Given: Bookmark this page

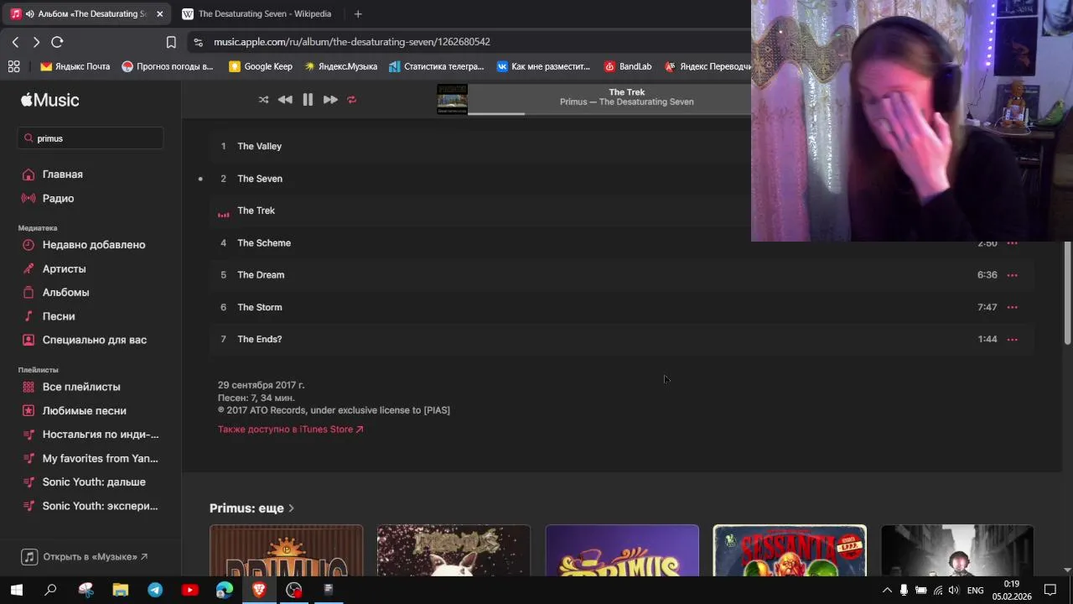Looking at the screenshot, I should click(171, 42).
